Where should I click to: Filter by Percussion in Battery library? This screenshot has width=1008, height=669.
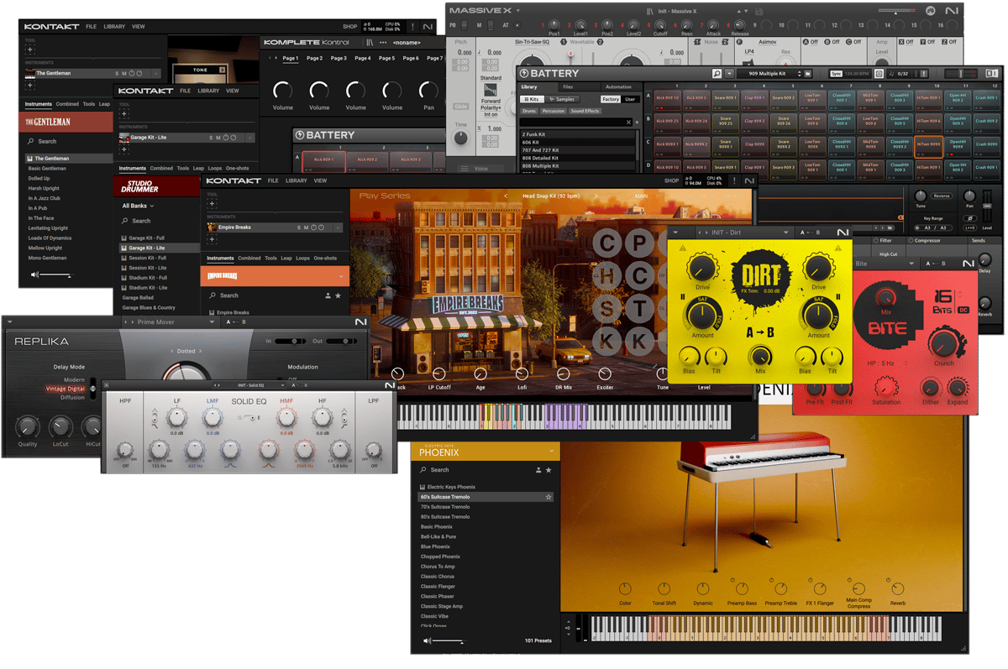[554, 111]
